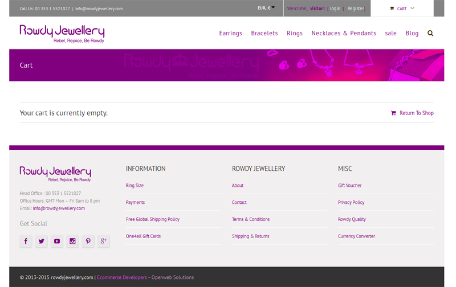Expand the Cart dropdown in top bar

(x=402, y=9)
